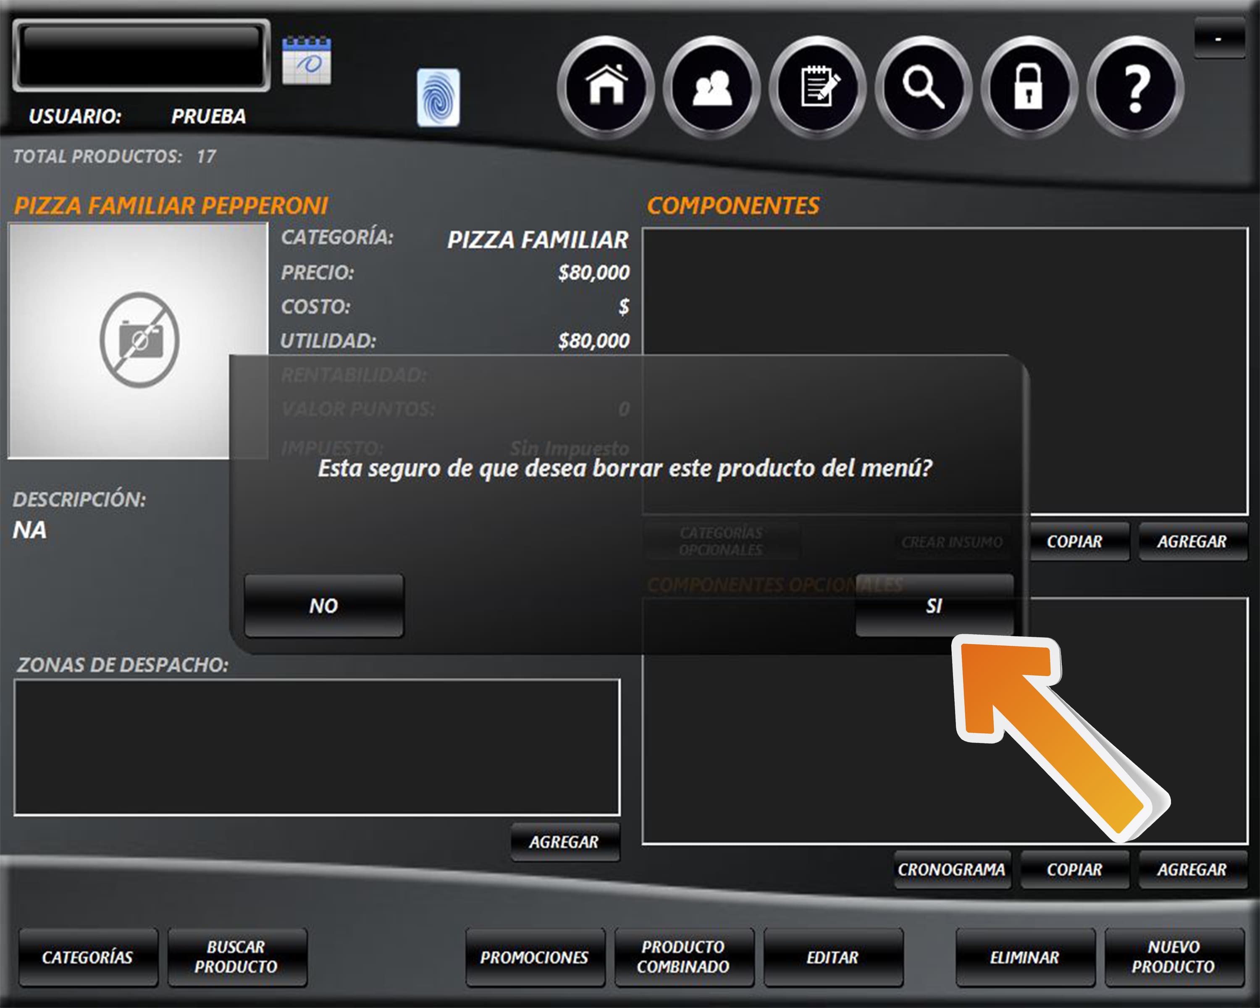The image size is (1260, 1008).
Task: Click the padlock lock icon
Action: tap(1029, 87)
